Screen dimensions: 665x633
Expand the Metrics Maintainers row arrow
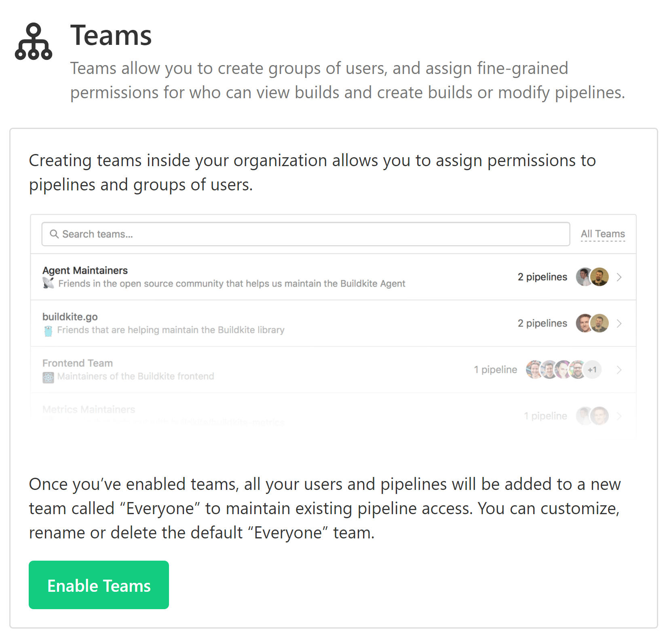(619, 416)
